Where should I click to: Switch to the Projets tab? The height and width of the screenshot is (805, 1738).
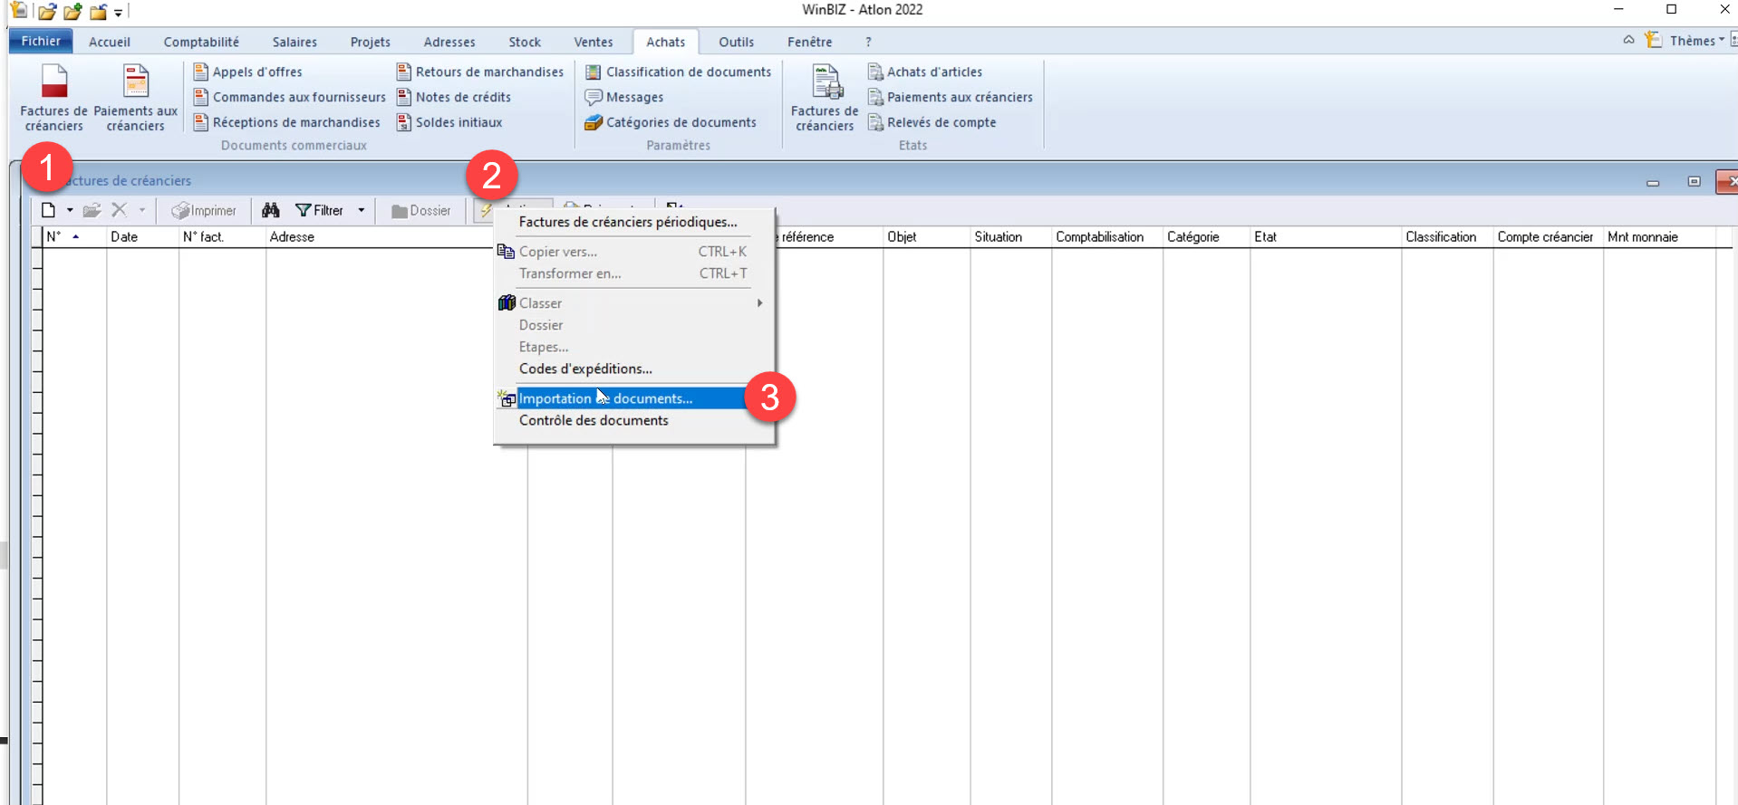pos(370,42)
